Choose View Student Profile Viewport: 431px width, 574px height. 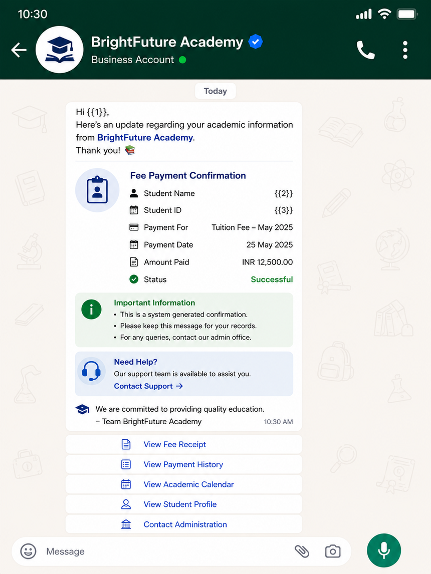tap(184, 504)
